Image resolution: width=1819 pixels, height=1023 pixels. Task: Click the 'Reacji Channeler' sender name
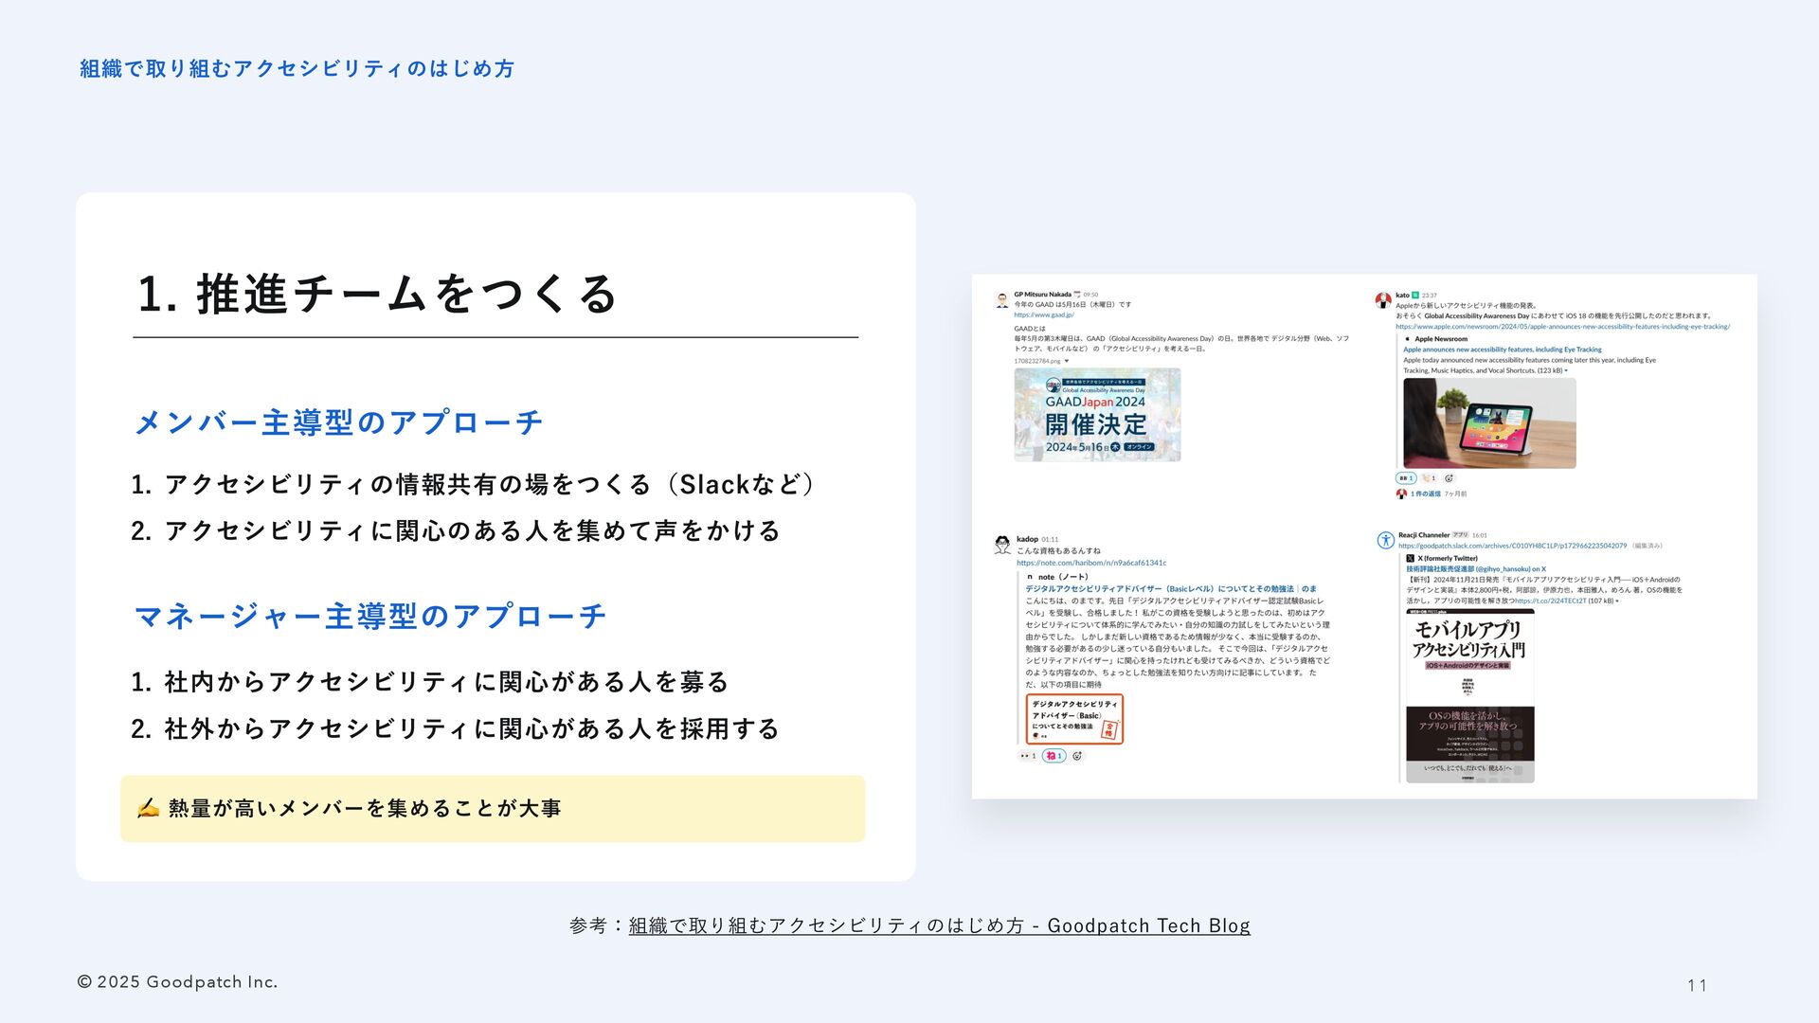click(x=1424, y=535)
